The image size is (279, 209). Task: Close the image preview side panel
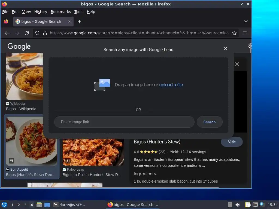(237, 64)
